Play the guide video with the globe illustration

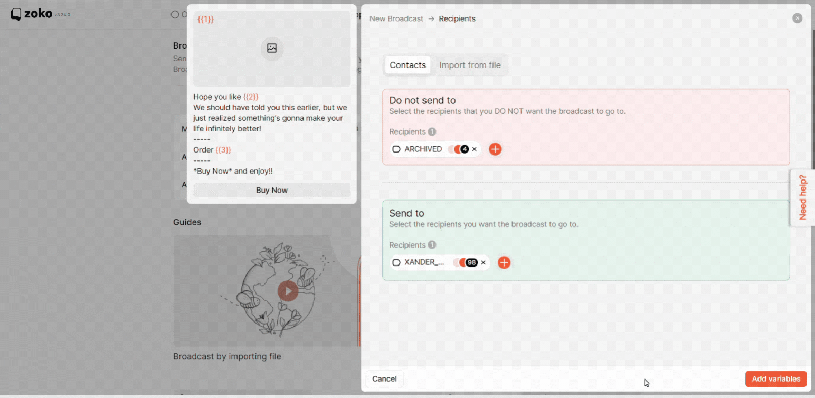pos(288,291)
